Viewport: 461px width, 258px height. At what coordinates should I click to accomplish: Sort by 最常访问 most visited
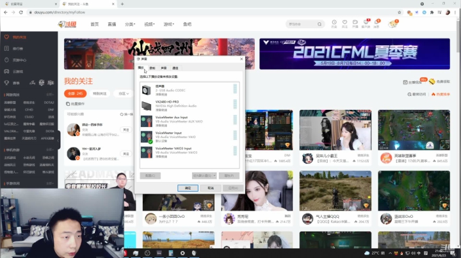click(x=417, y=94)
